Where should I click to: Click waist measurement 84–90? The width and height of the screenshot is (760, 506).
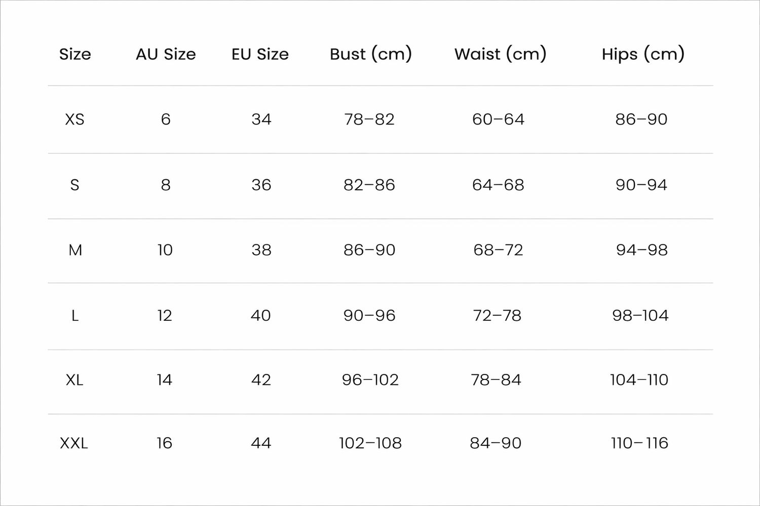[x=496, y=443]
